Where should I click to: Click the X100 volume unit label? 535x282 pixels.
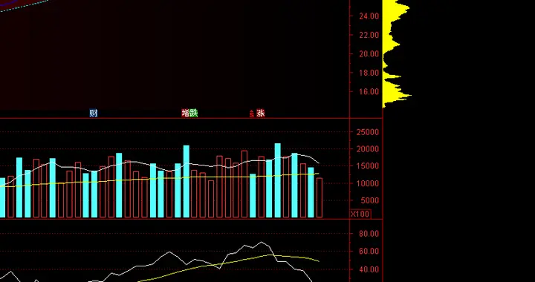pyautogui.click(x=360, y=214)
